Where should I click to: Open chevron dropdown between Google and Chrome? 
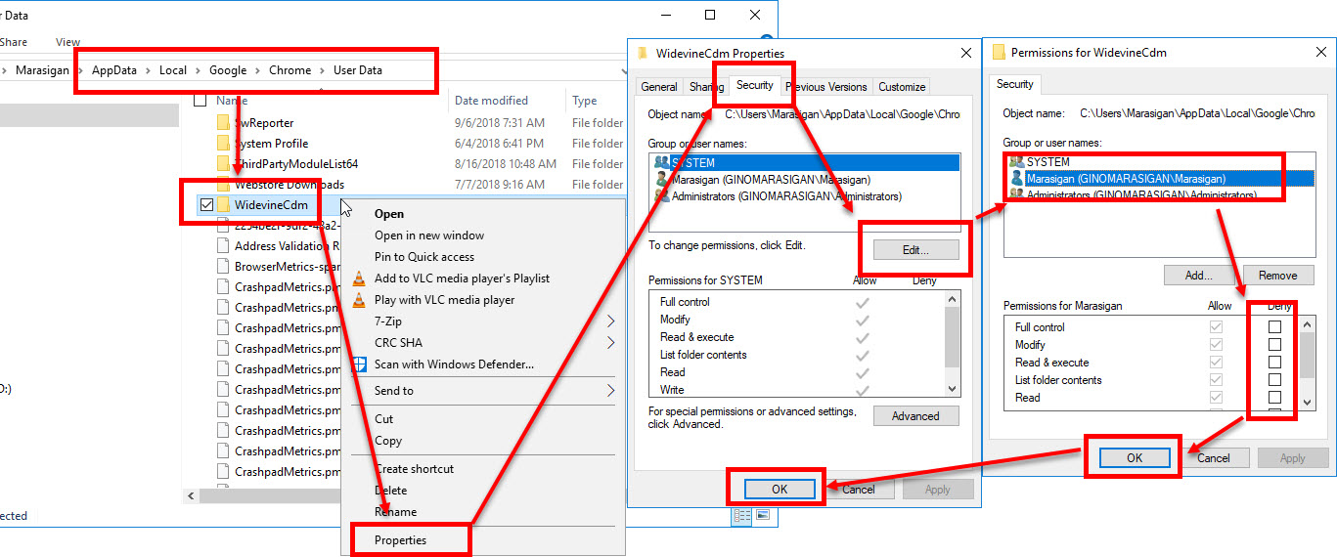click(x=258, y=70)
